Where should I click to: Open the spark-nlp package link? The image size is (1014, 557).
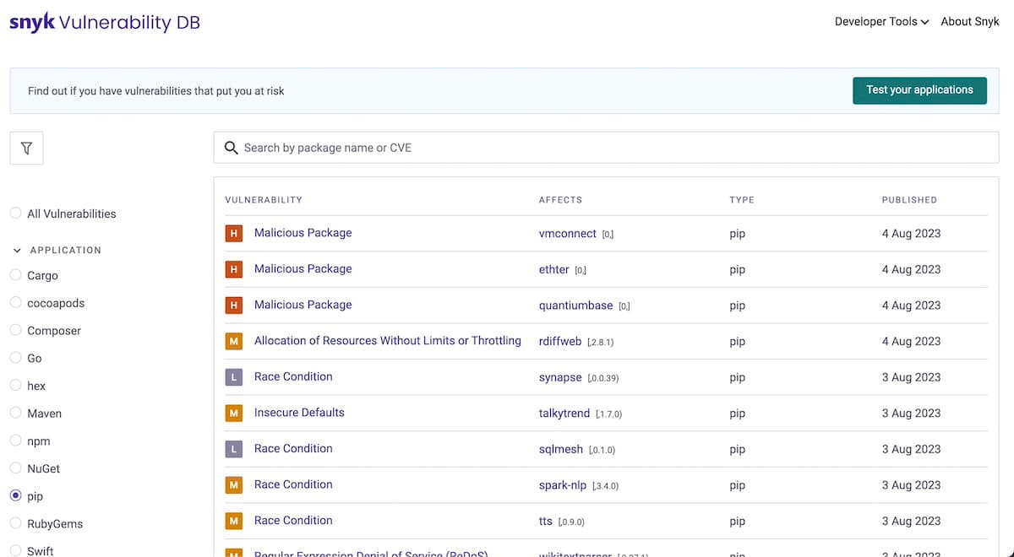(x=562, y=485)
